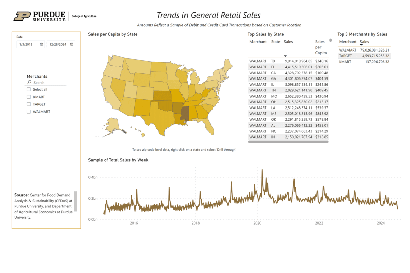Select the TN per capita value $409.45
This screenshot has width=410, height=273.
[x=322, y=90]
